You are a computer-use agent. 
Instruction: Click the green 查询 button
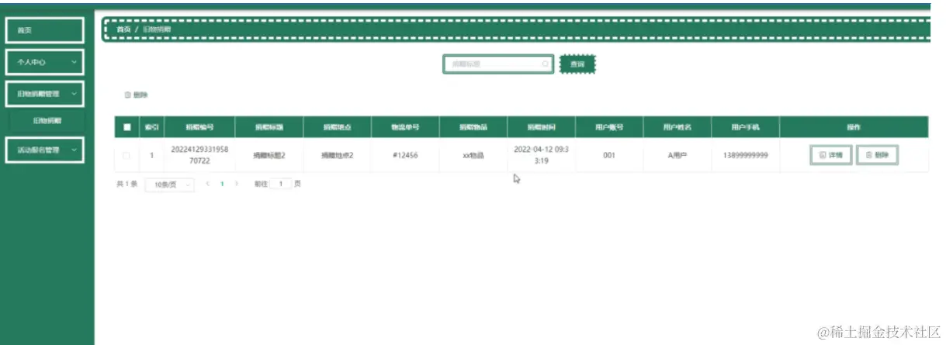pos(577,64)
